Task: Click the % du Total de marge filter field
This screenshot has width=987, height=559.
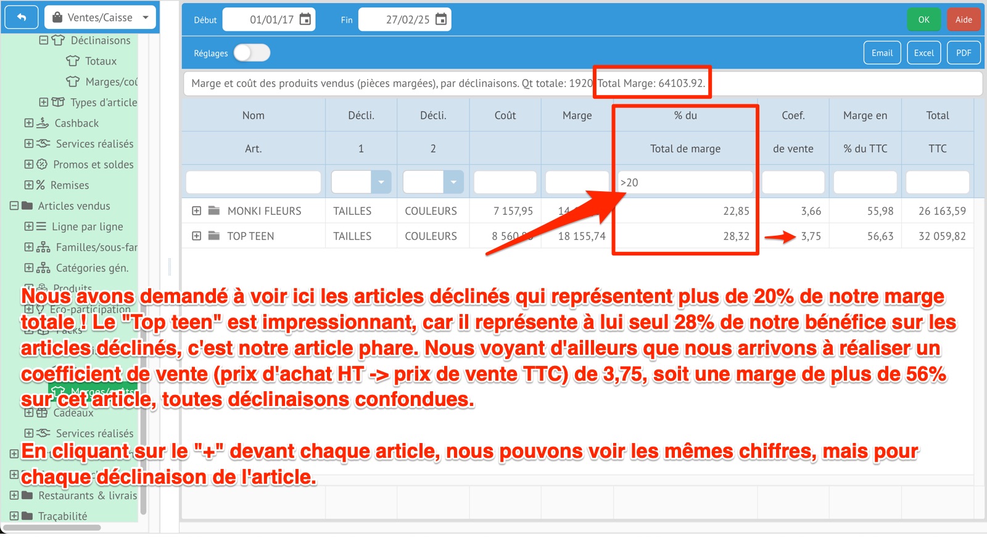Action: point(685,183)
